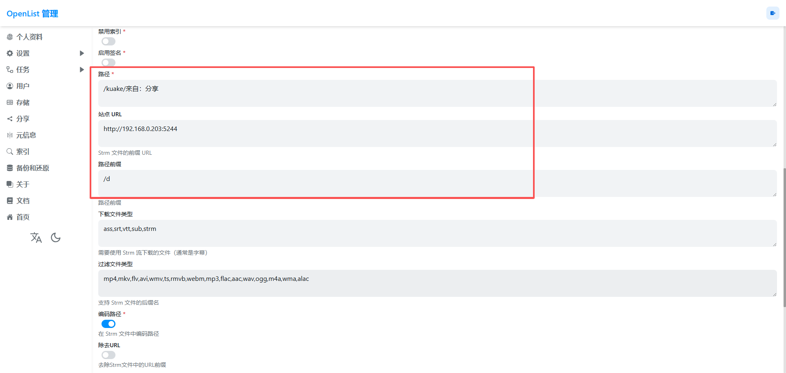Click the home icon beside 首页

point(10,217)
